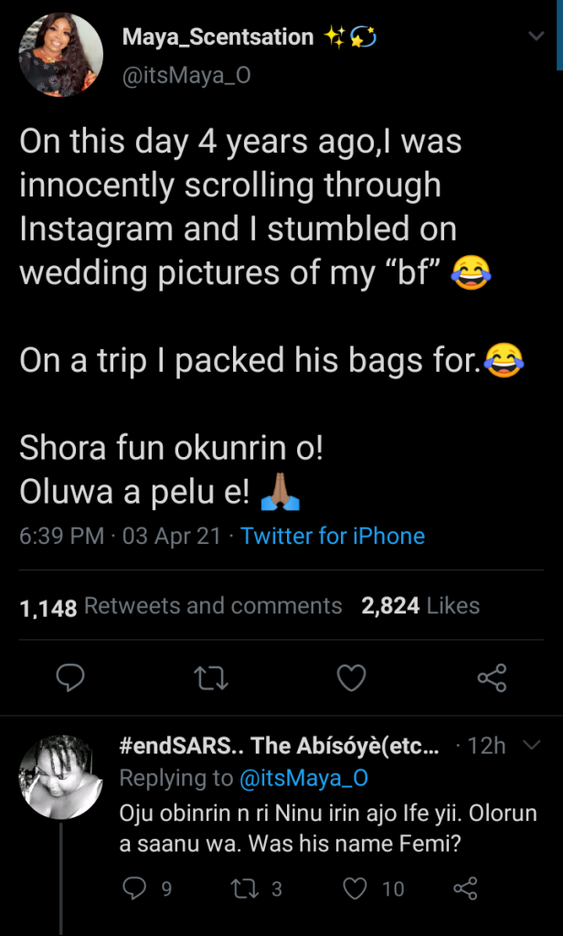The image size is (563, 936).
Task: View the 2,824 Likes list
Action: [x=420, y=606]
